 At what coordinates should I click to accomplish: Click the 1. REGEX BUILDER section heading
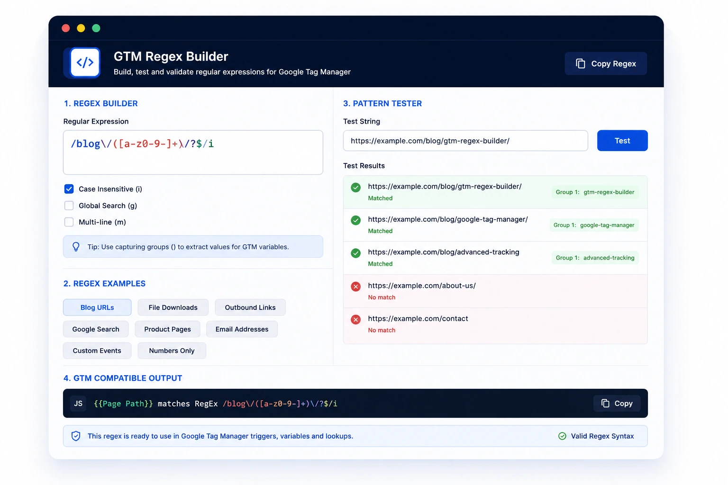tap(101, 104)
